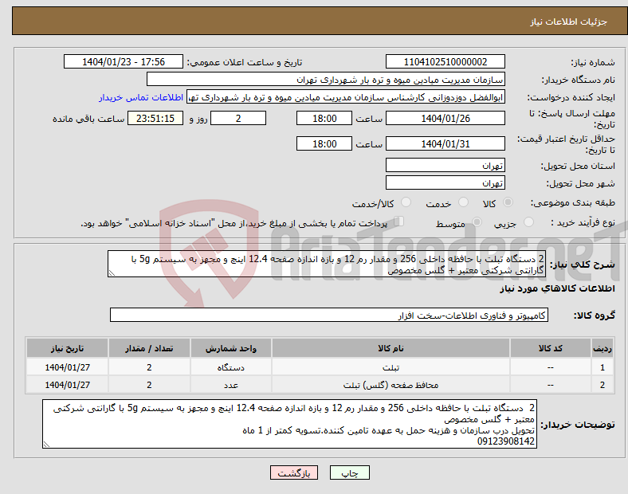The height and width of the screenshot is (494, 628).
Task: Click the announcement date field 1404/01/23 - 17:56
Action: 124,62
